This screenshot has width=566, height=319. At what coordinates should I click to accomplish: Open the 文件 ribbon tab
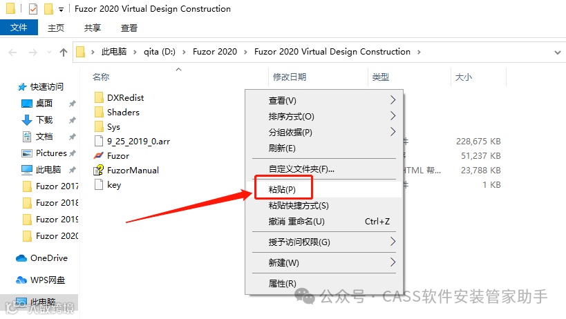(19, 28)
